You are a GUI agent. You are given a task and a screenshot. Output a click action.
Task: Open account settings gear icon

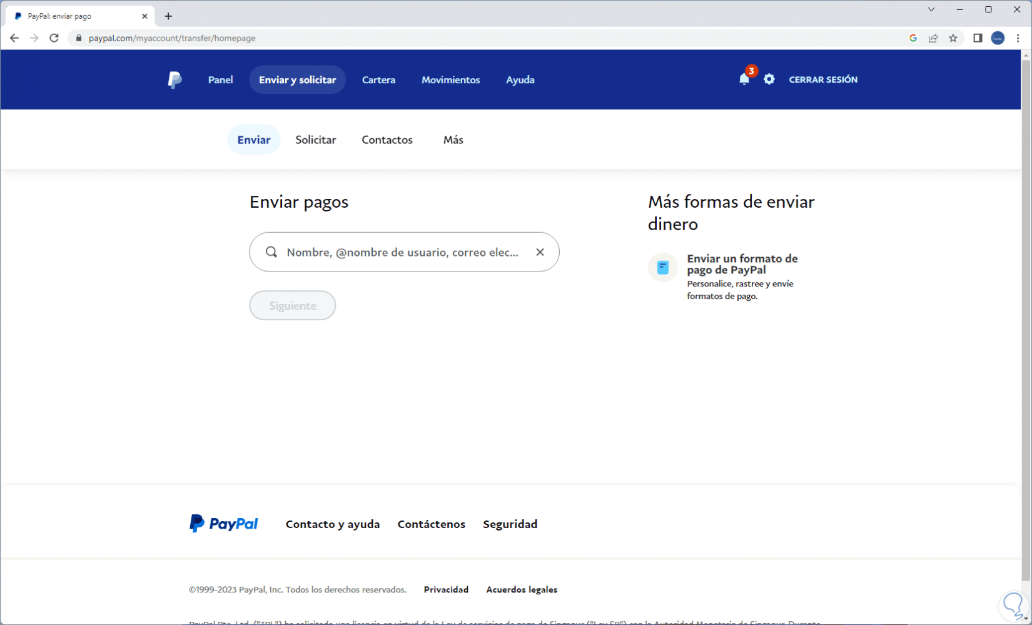point(769,79)
